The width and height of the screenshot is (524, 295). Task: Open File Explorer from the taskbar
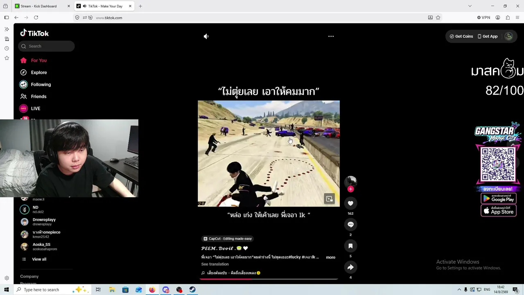[112, 290]
